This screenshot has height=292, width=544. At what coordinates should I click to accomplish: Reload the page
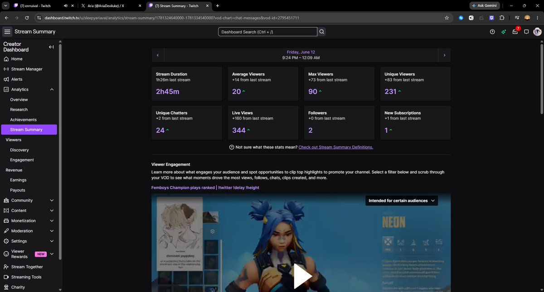(x=27, y=18)
